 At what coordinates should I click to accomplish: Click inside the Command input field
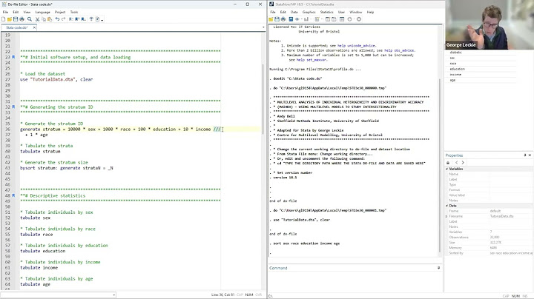coord(355,280)
